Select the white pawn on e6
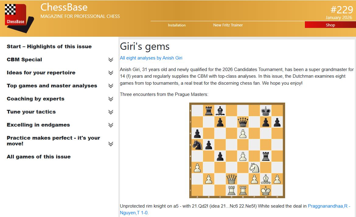This screenshot has height=217, width=356. [243, 134]
